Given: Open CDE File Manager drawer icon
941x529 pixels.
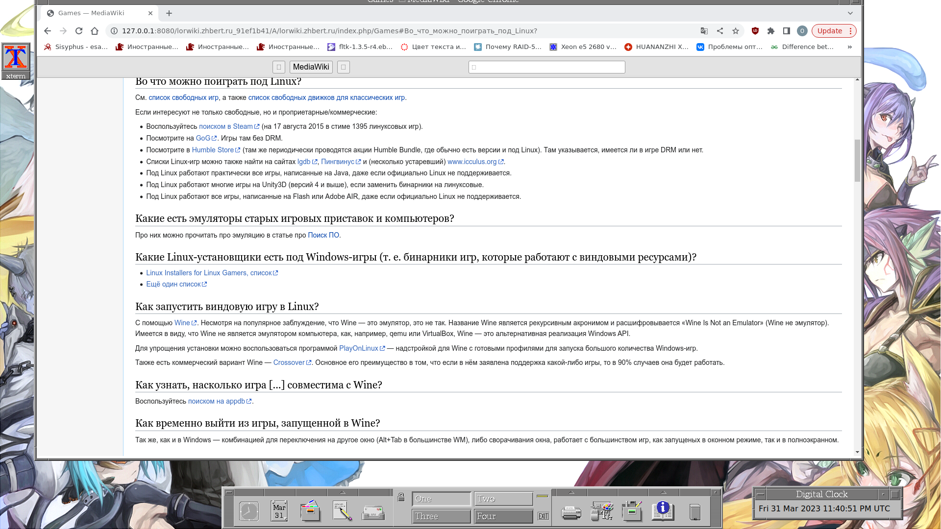Looking at the screenshot, I should point(310,510).
